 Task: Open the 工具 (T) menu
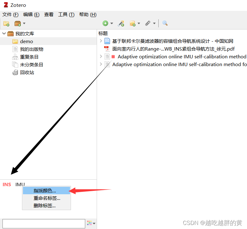(66, 15)
